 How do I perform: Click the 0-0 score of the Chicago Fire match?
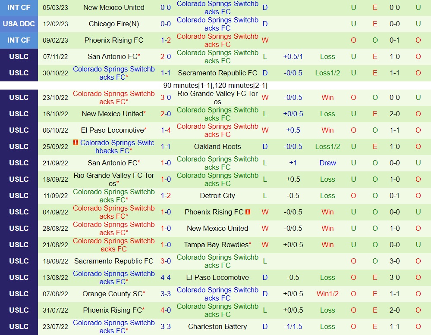166,24
